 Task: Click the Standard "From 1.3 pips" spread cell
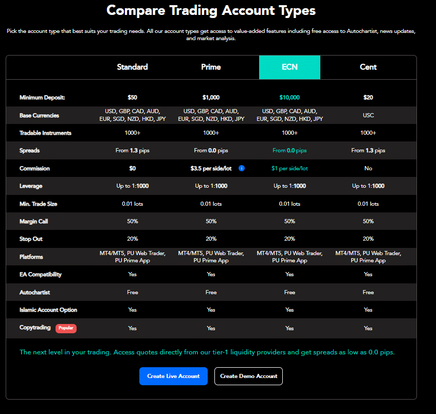(132, 151)
